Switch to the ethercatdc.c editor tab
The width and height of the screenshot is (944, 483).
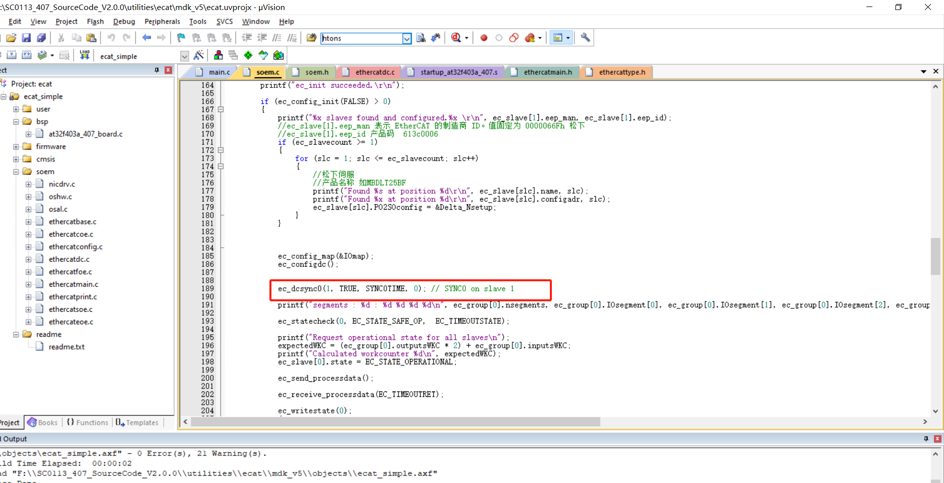[x=369, y=72]
